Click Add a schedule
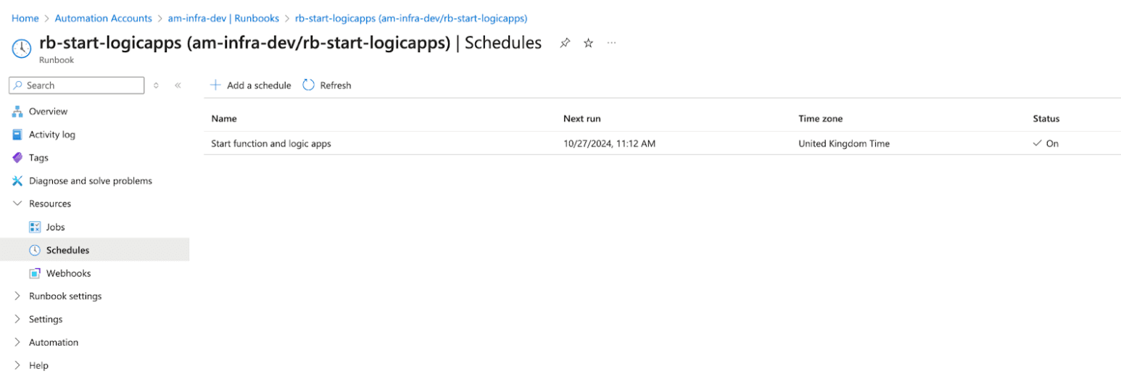1121x387 pixels. [x=251, y=86]
